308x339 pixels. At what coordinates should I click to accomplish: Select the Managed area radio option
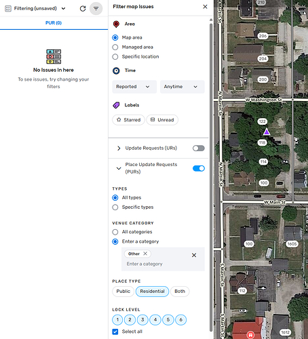click(115, 47)
